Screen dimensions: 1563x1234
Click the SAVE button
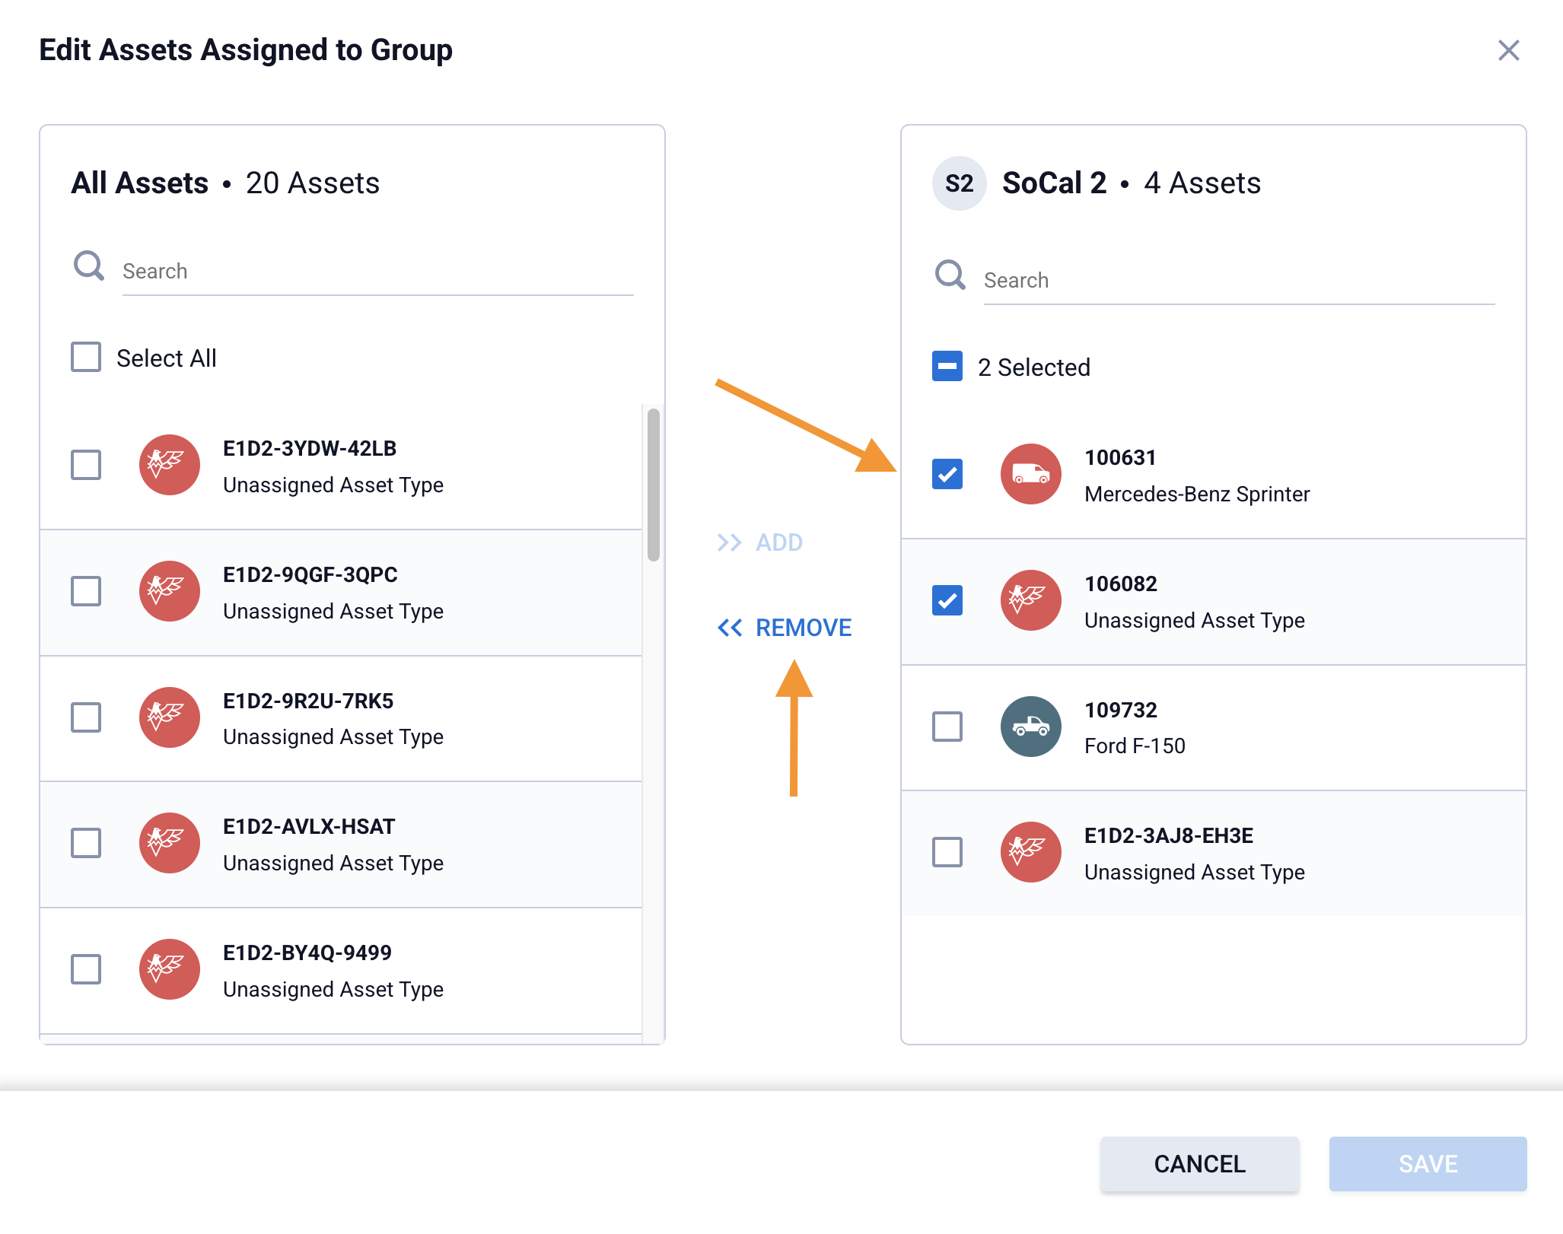(x=1427, y=1164)
